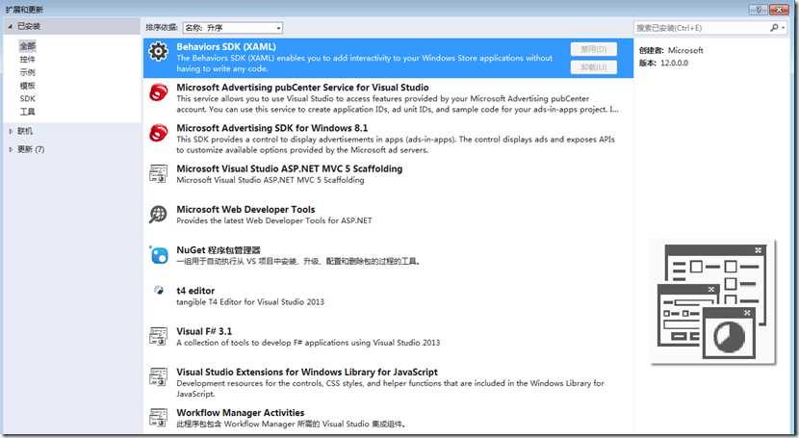Viewport: 799px width, 438px height.
Task: Select the 示例 category
Action: click(28, 72)
